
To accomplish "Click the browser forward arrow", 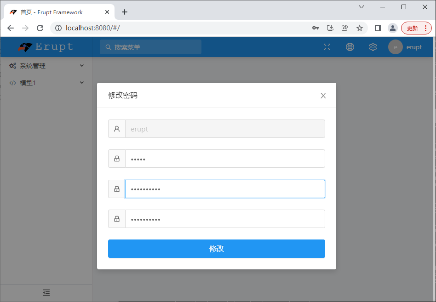I will [25, 28].
